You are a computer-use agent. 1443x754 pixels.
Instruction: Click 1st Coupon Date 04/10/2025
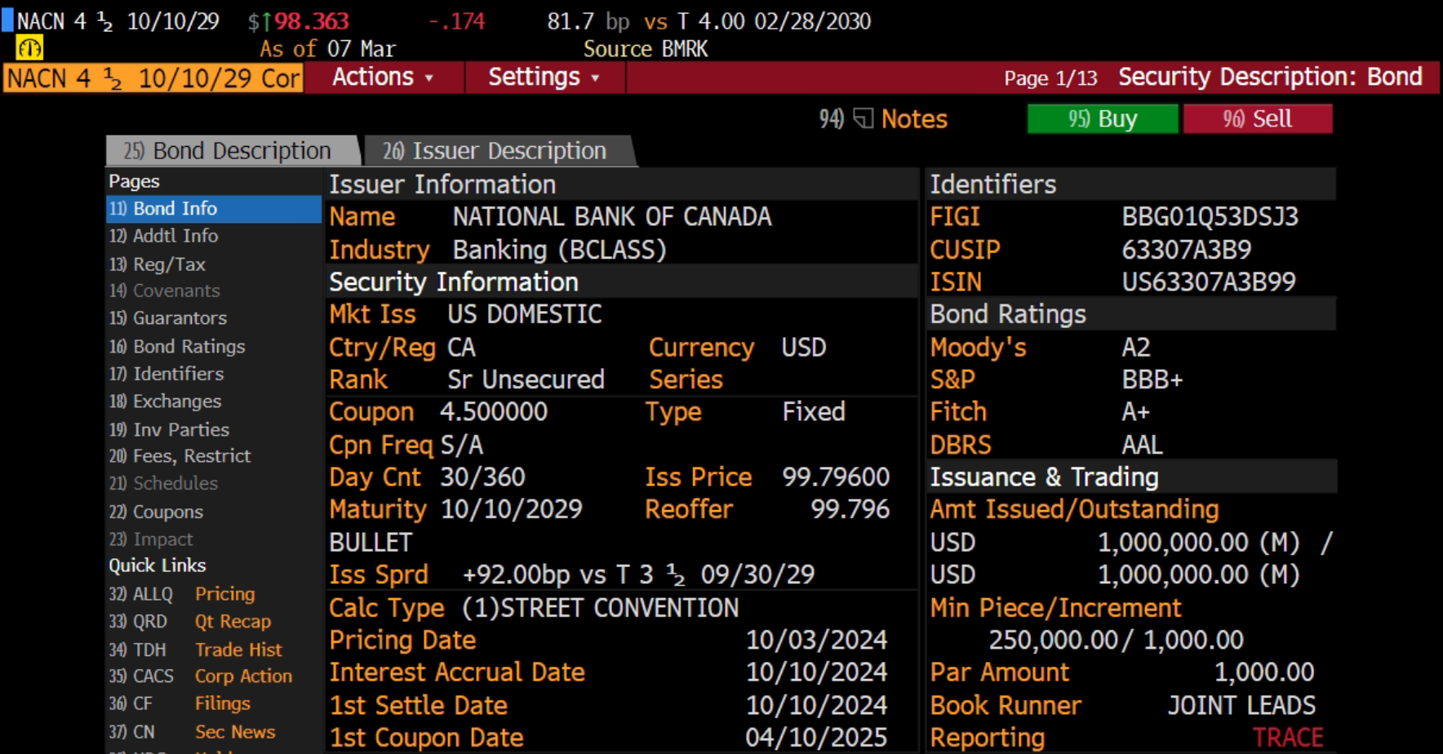(x=816, y=738)
